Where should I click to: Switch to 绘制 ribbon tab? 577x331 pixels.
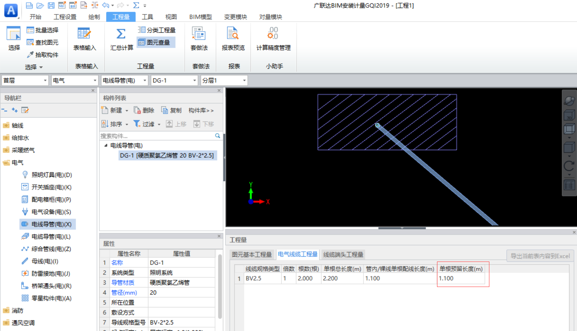point(94,17)
